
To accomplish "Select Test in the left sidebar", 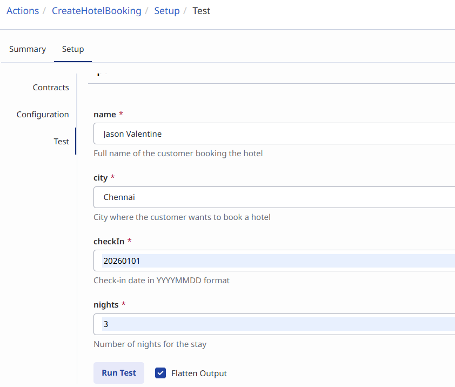I will 61,142.
